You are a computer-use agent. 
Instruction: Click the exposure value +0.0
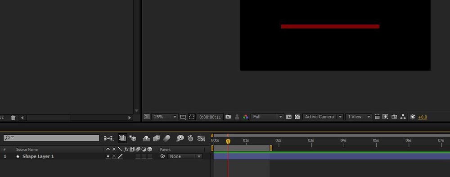point(423,117)
